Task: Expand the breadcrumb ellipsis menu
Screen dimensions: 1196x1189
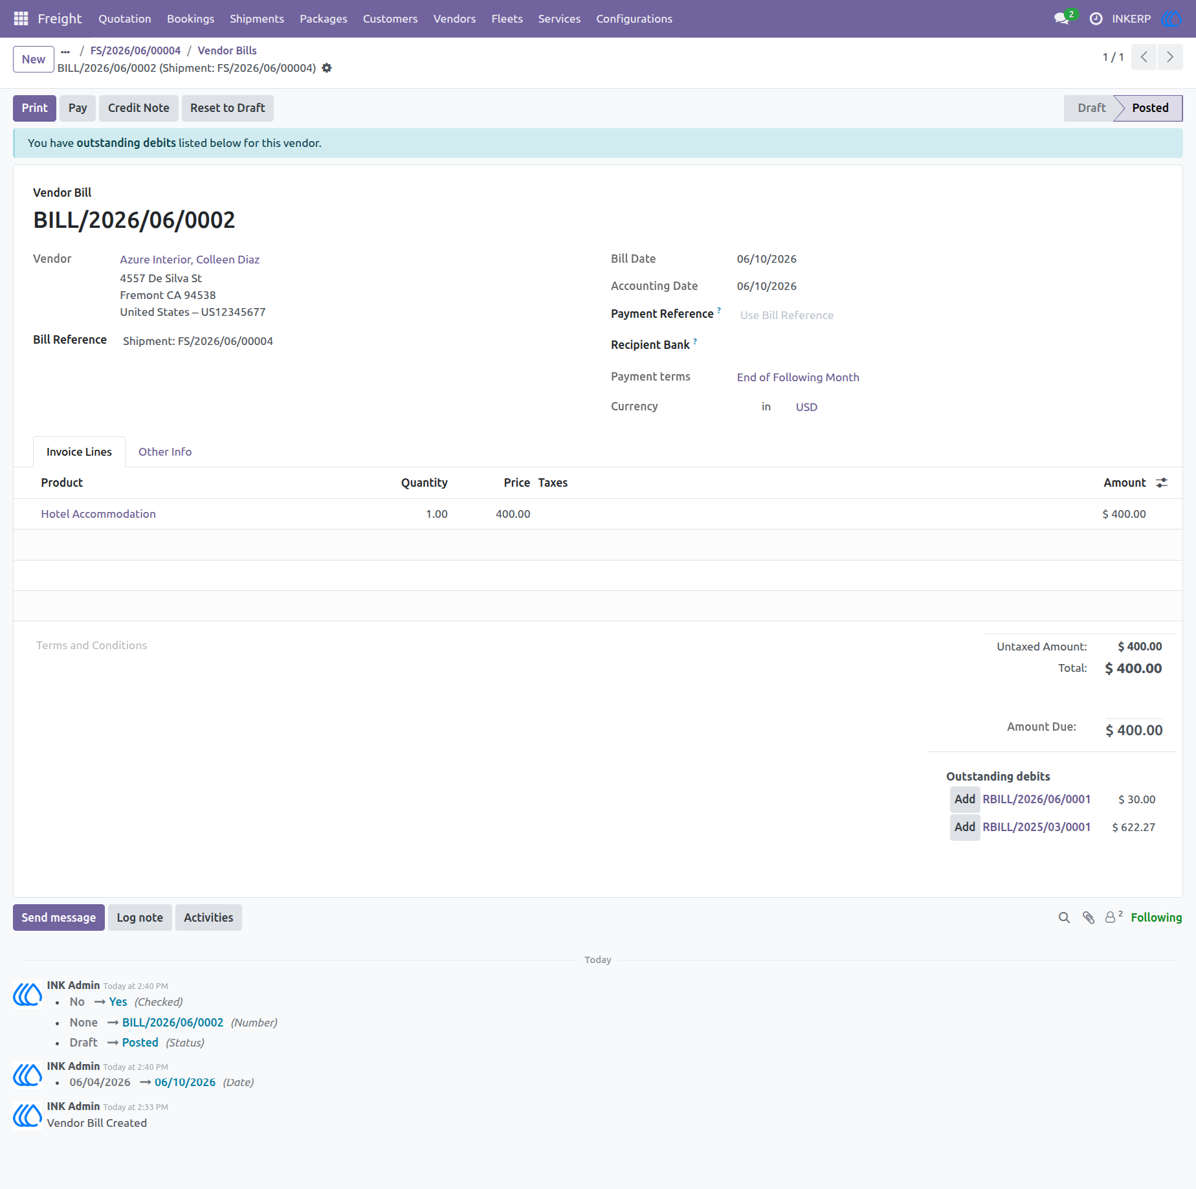Action: (x=65, y=51)
